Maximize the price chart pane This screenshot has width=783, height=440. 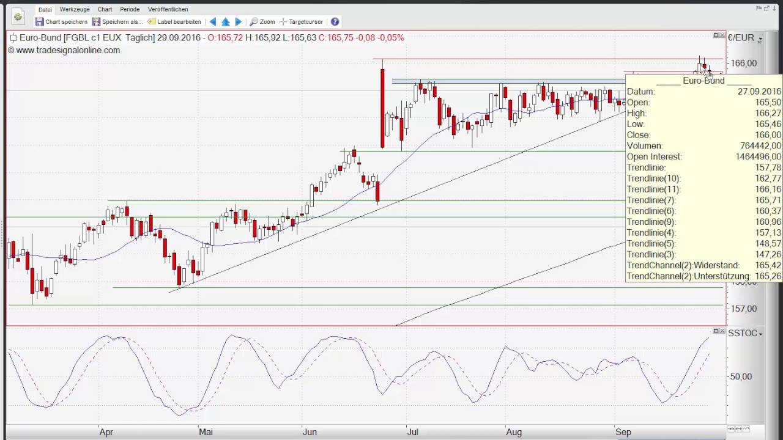pos(716,35)
